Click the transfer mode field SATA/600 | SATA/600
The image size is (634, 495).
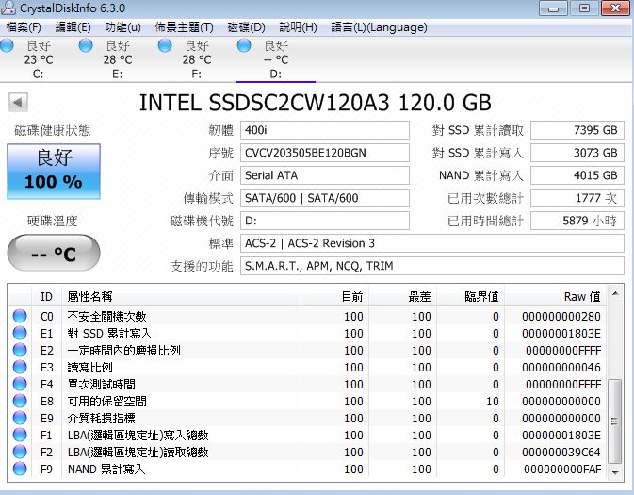pyautogui.click(x=325, y=198)
